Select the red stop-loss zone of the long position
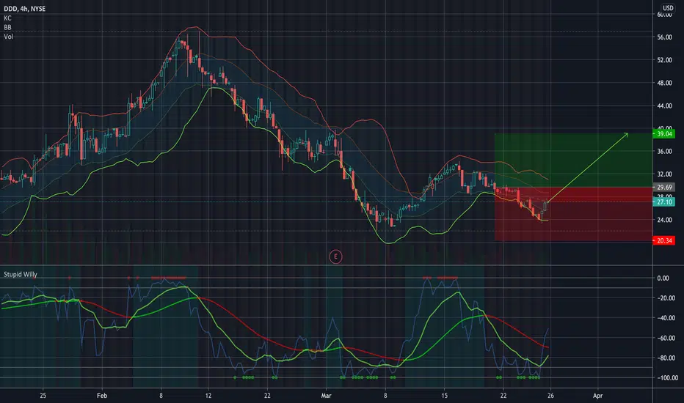684x403 pixels. click(573, 214)
